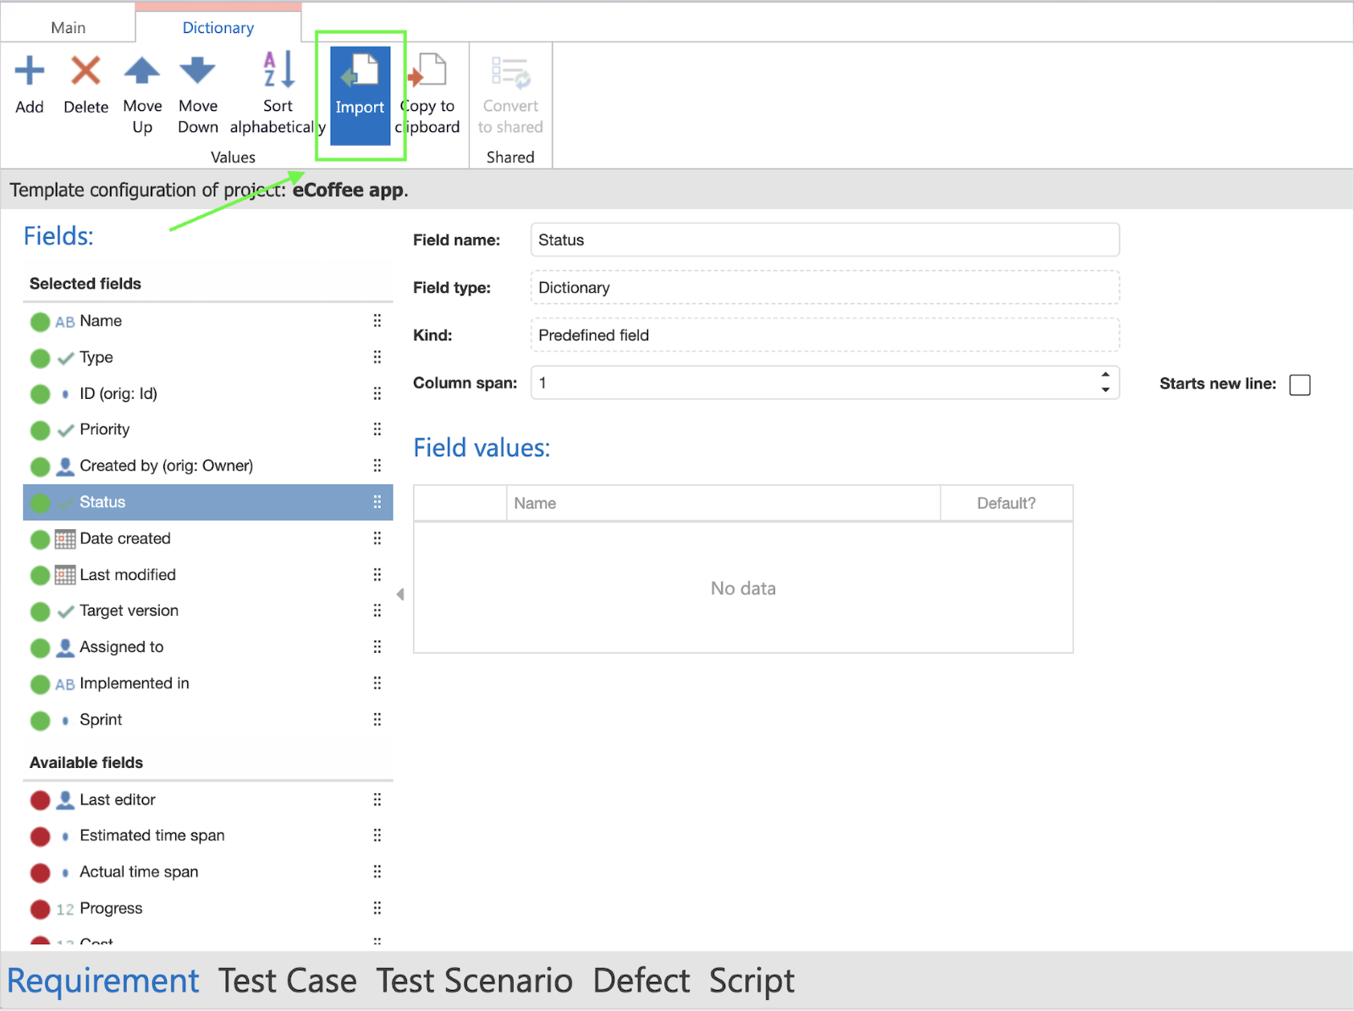Click Convert to shared icon
The image size is (1354, 1011).
pyautogui.click(x=510, y=74)
